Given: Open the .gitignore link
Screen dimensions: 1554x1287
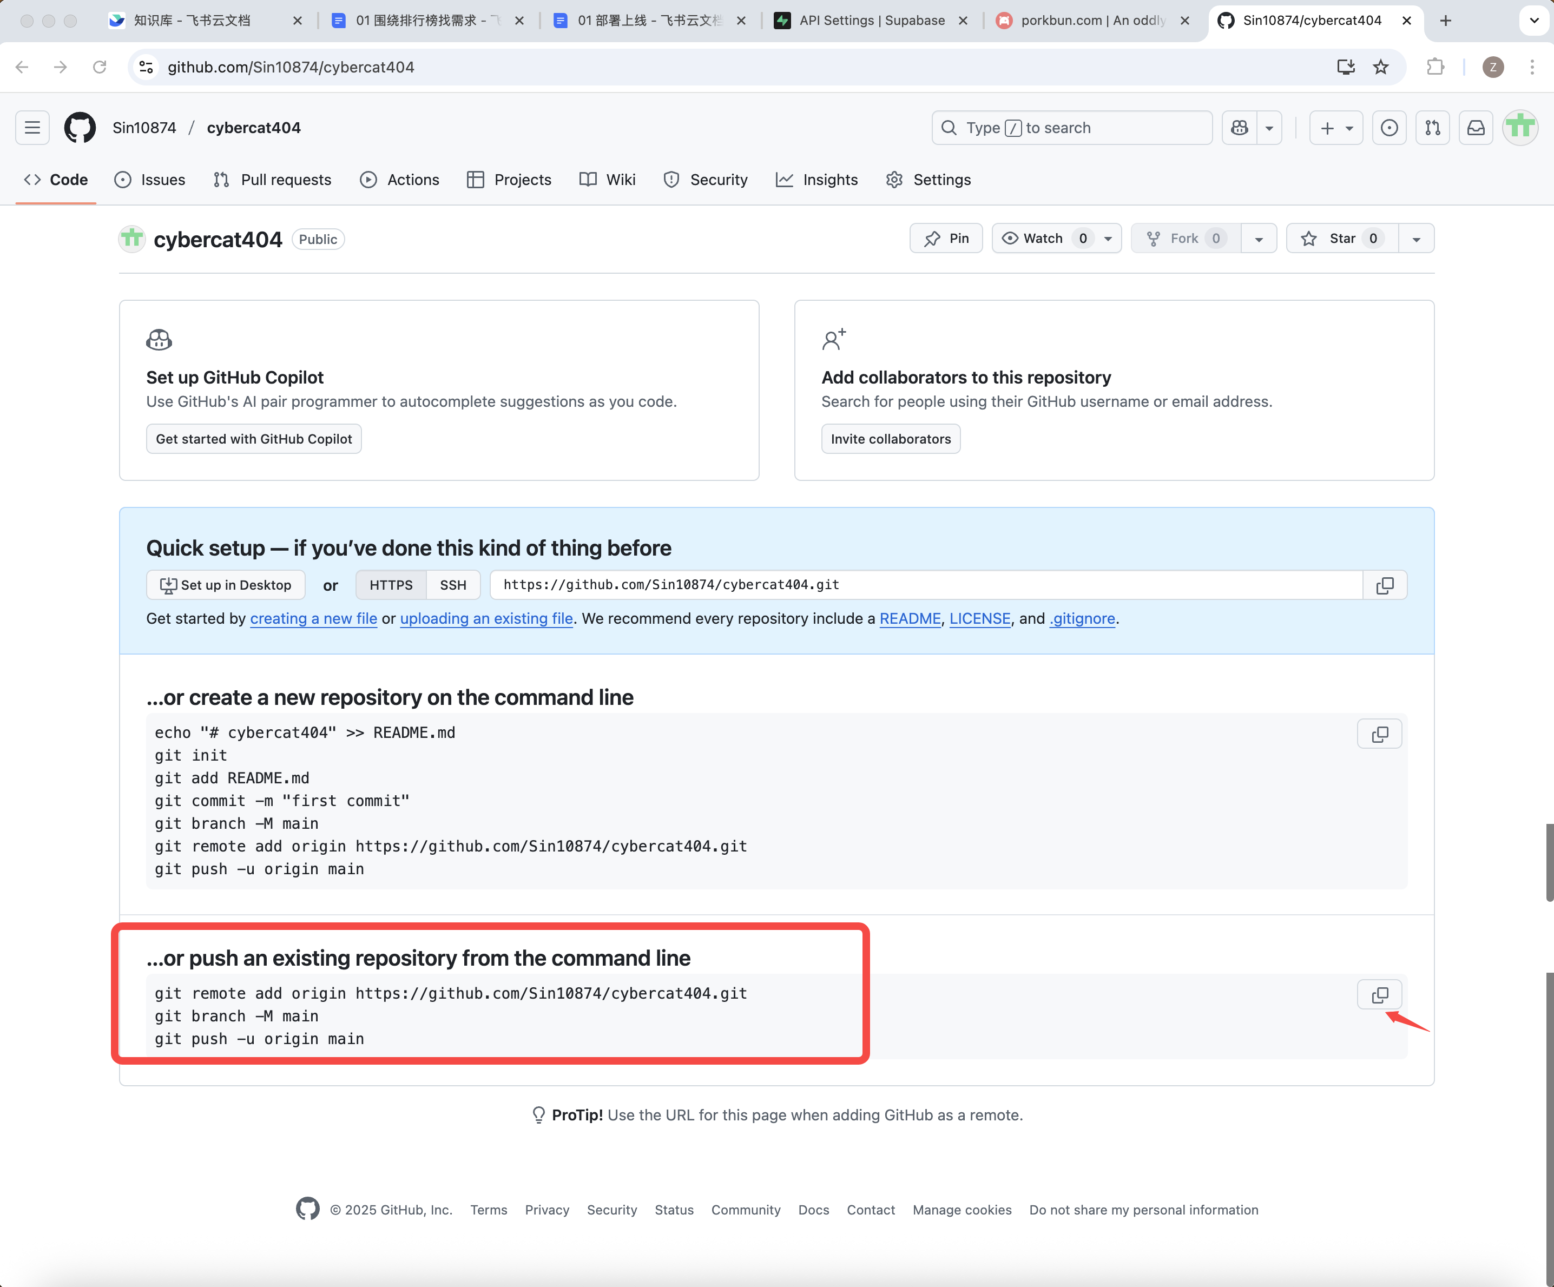Looking at the screenshot, I should pyautogui.click(x=1082, y=618).
